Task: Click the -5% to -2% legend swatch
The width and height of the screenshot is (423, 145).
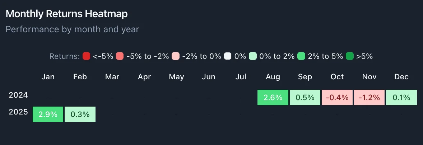Action: coord(120,56)
